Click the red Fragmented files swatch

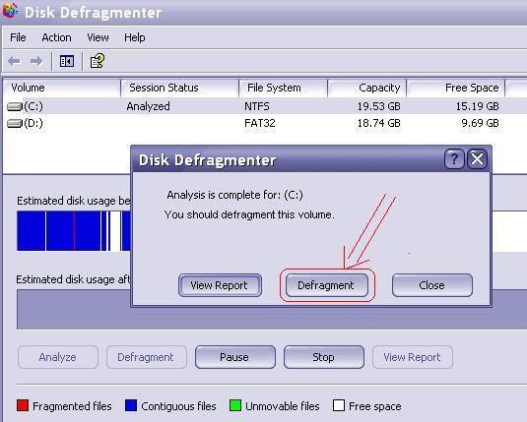pos(23,405)
